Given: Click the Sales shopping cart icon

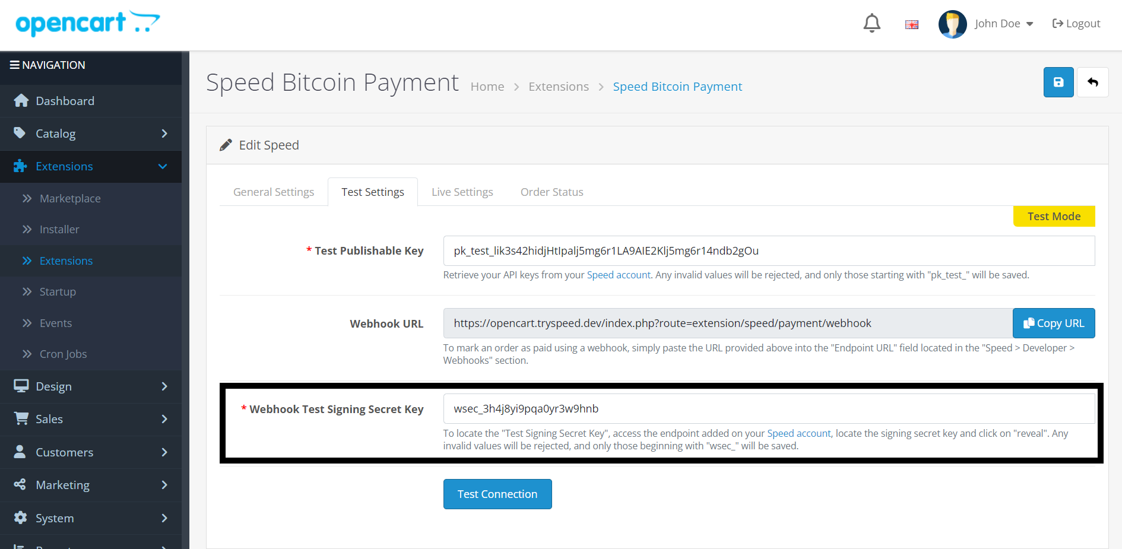Looking at the screenshot, I should pos(21,418).
